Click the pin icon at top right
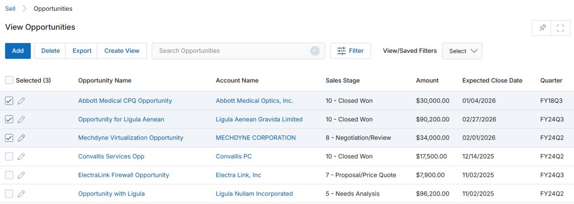This screenshot has width=574, height=204. 542,28
